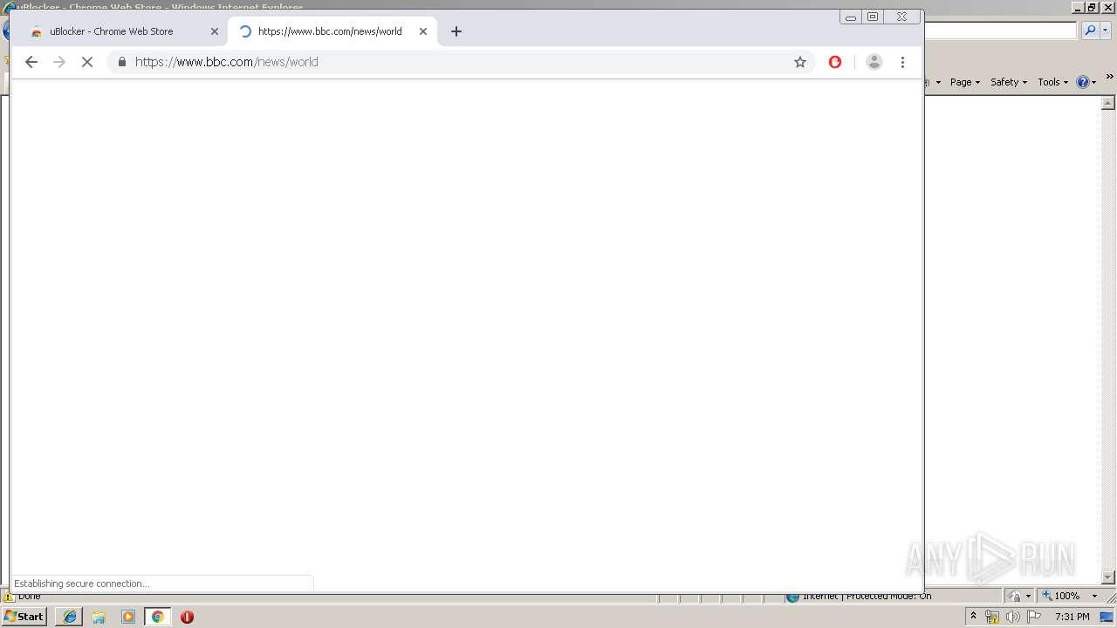
Task: Click IE scrollbar down arrow
Action: click(1109, 577)
